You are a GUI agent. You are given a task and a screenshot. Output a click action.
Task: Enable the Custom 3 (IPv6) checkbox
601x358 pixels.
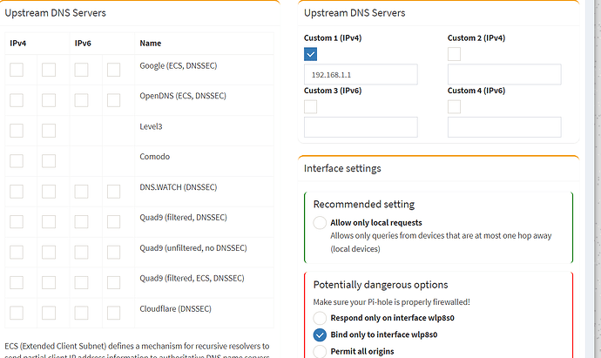tap(311, 106)
